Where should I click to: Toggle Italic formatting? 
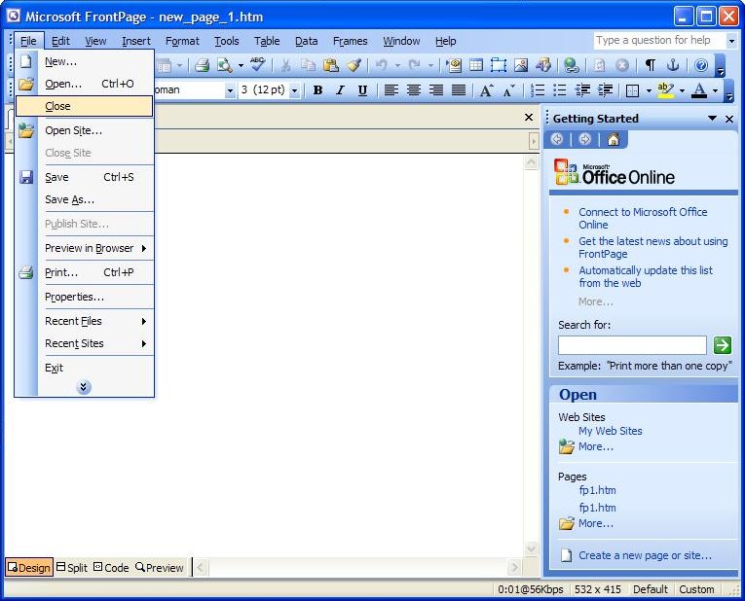pyautogui.click(x=340, y=90)
